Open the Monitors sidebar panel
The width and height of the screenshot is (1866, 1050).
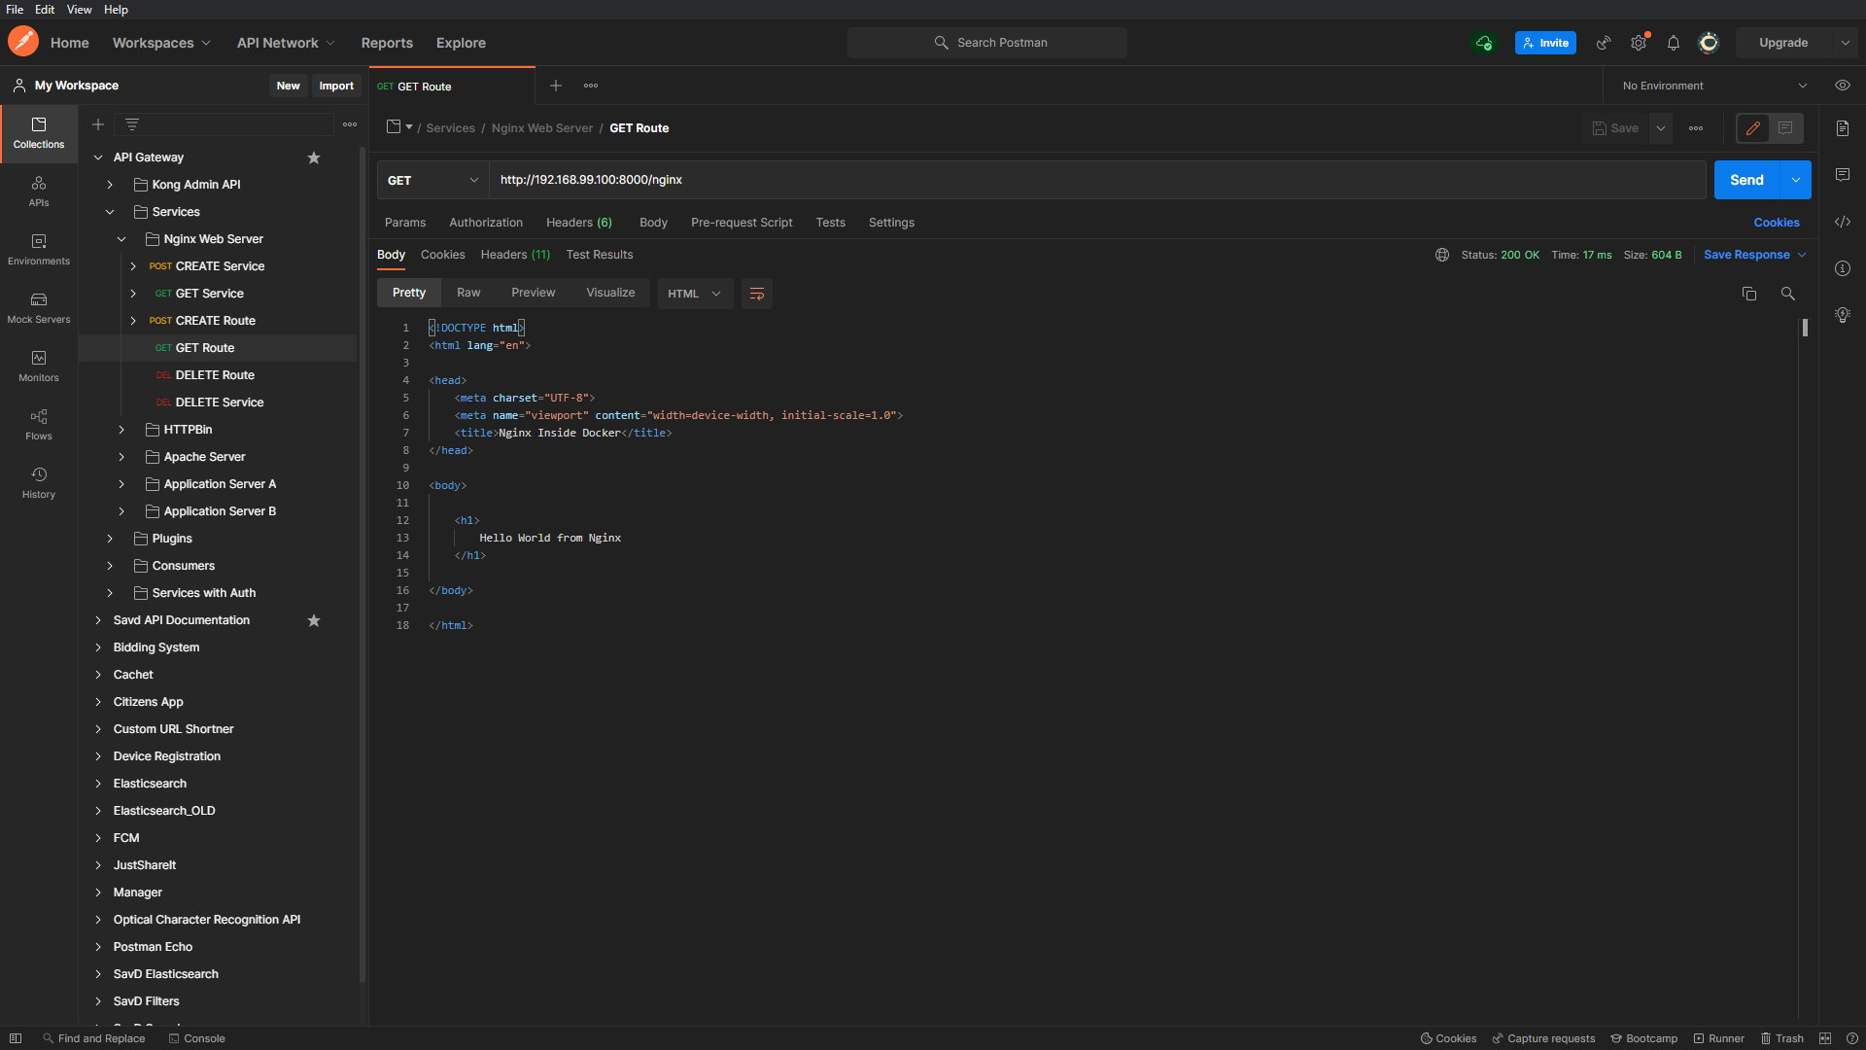coord(39,366)
